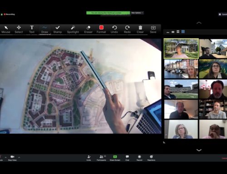Activate the Text annotation tool

(32, 29)
